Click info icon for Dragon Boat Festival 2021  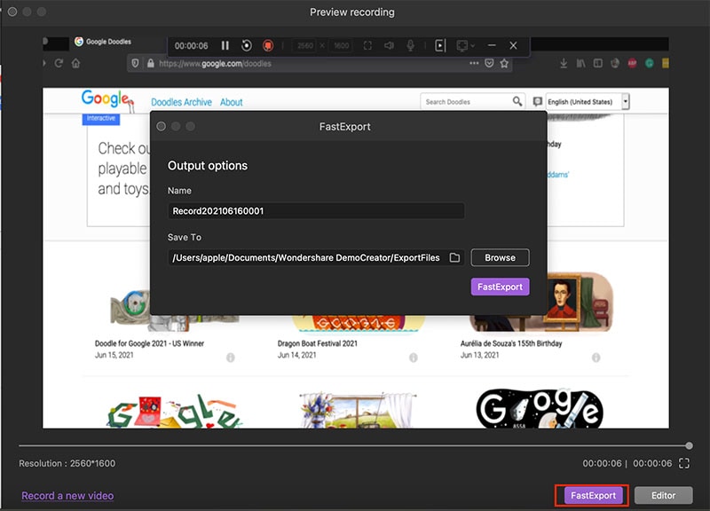[414, 358]
